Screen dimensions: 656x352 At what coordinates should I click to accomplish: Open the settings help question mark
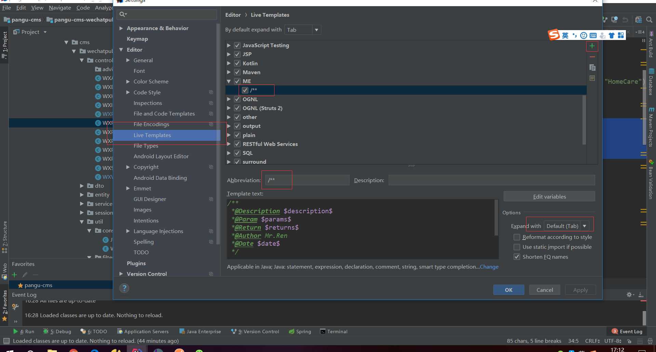(124, 288)
